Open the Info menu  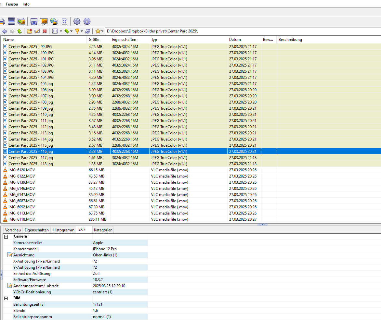[x=26, y=4]
